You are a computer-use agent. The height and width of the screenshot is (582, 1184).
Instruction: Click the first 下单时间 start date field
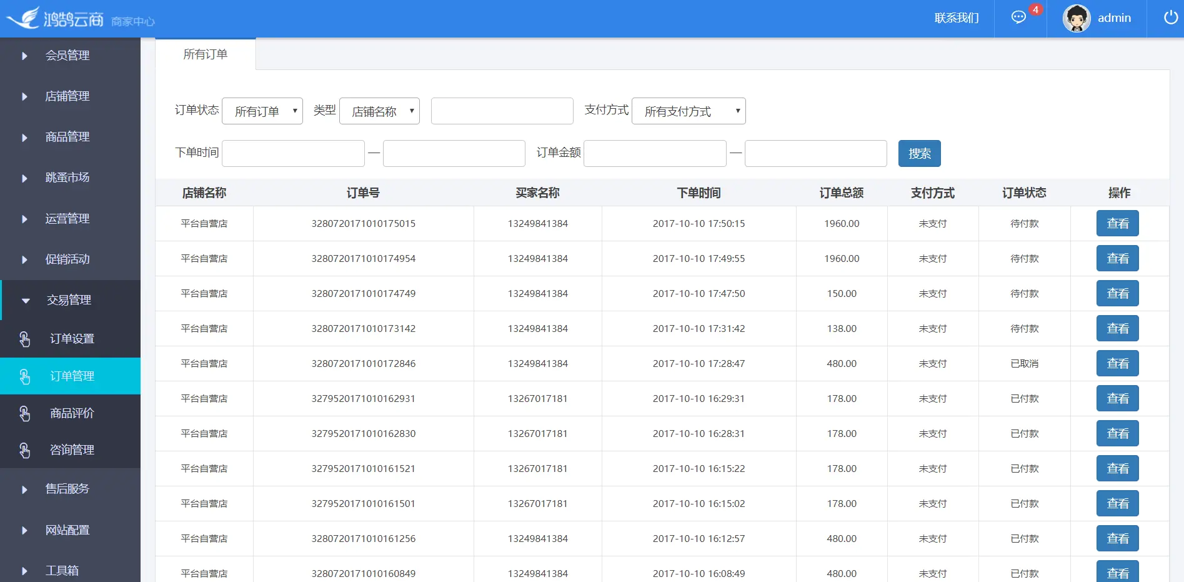click(x=293, y=154)
